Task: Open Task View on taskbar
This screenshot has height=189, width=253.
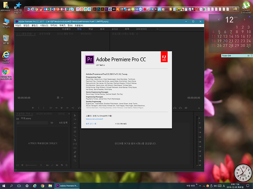Action: pyautogui.click(x=19, y=186)
